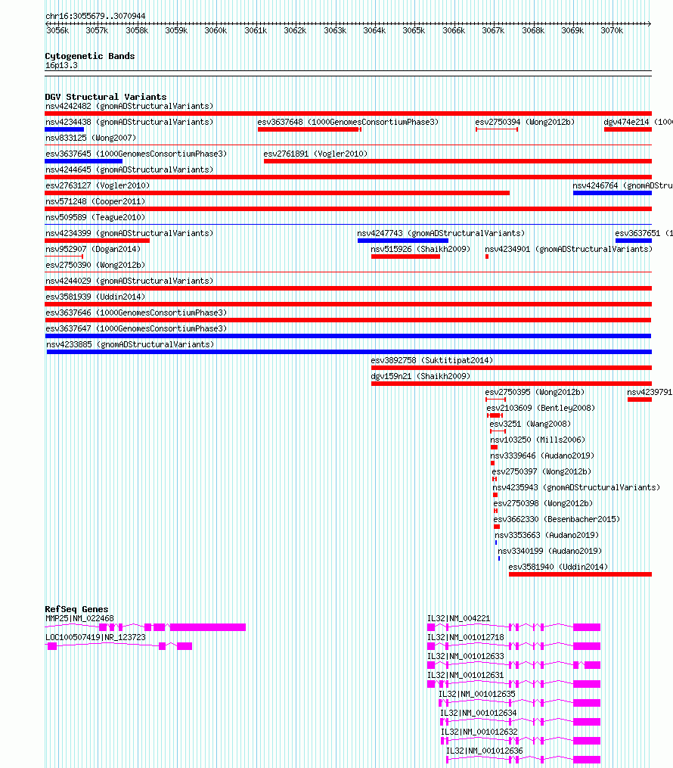Click esv3581940 Uddin2014 variant label

coord(558,567)
